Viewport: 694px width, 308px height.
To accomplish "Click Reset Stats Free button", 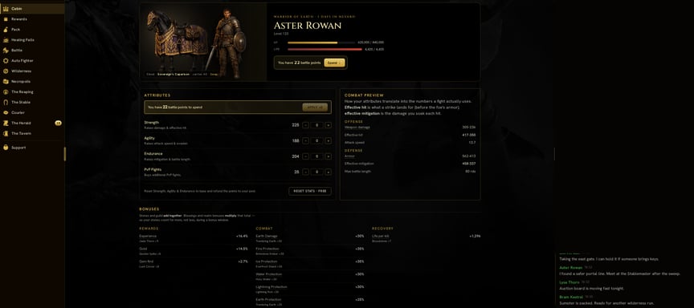I will pos(310,192).
